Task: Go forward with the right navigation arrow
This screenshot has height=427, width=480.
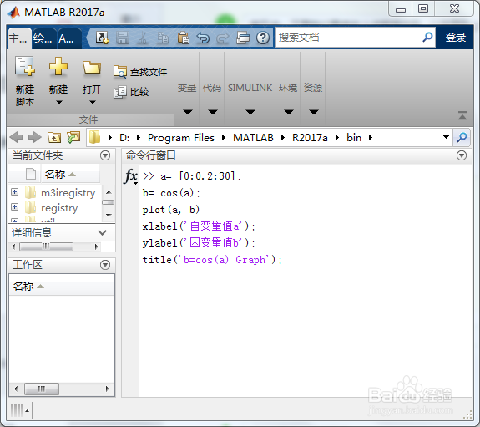Action: click(x=34, y=137)
